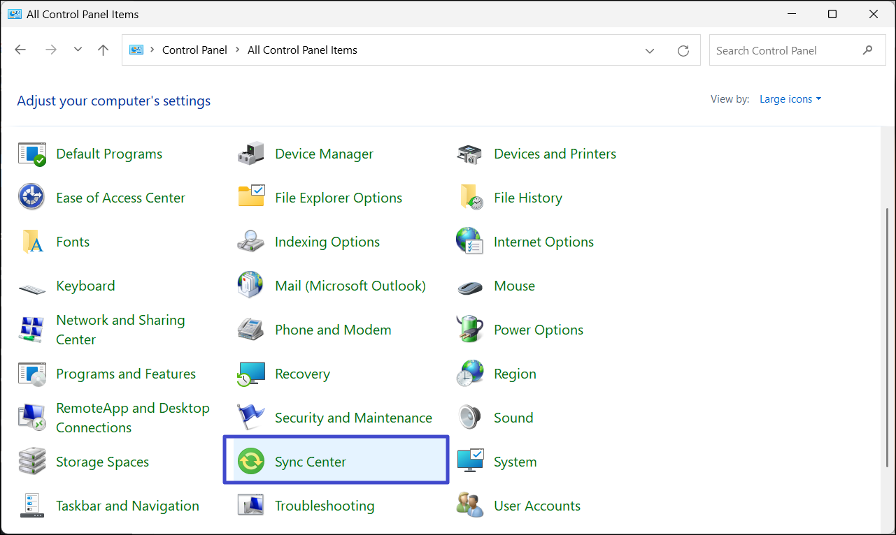Select Control Panel in the breadcrumb path
896x535 pixels.
tap(194, 50)
